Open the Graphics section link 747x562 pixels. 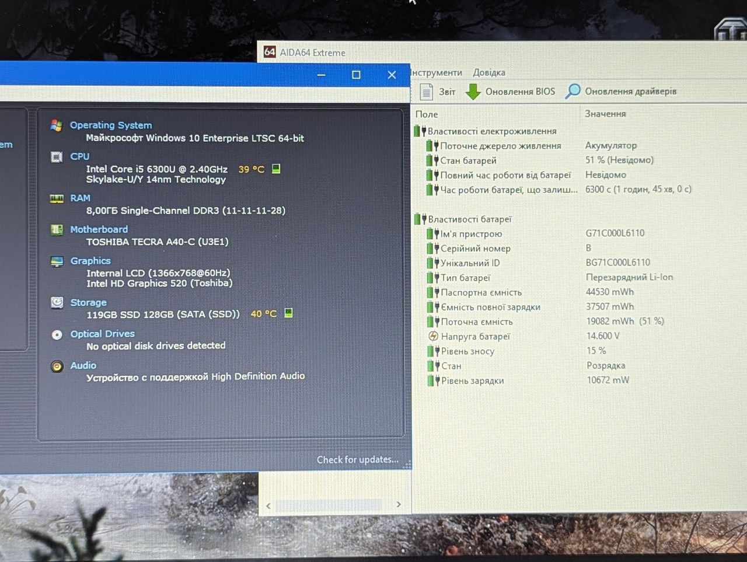90,261
